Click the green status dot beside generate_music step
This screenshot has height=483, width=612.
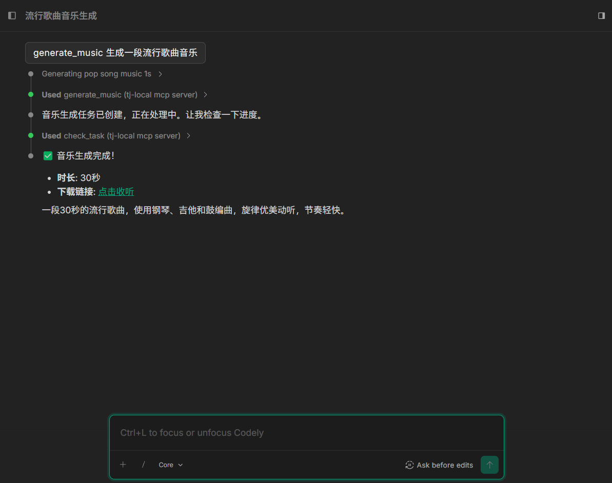[31, 94]
